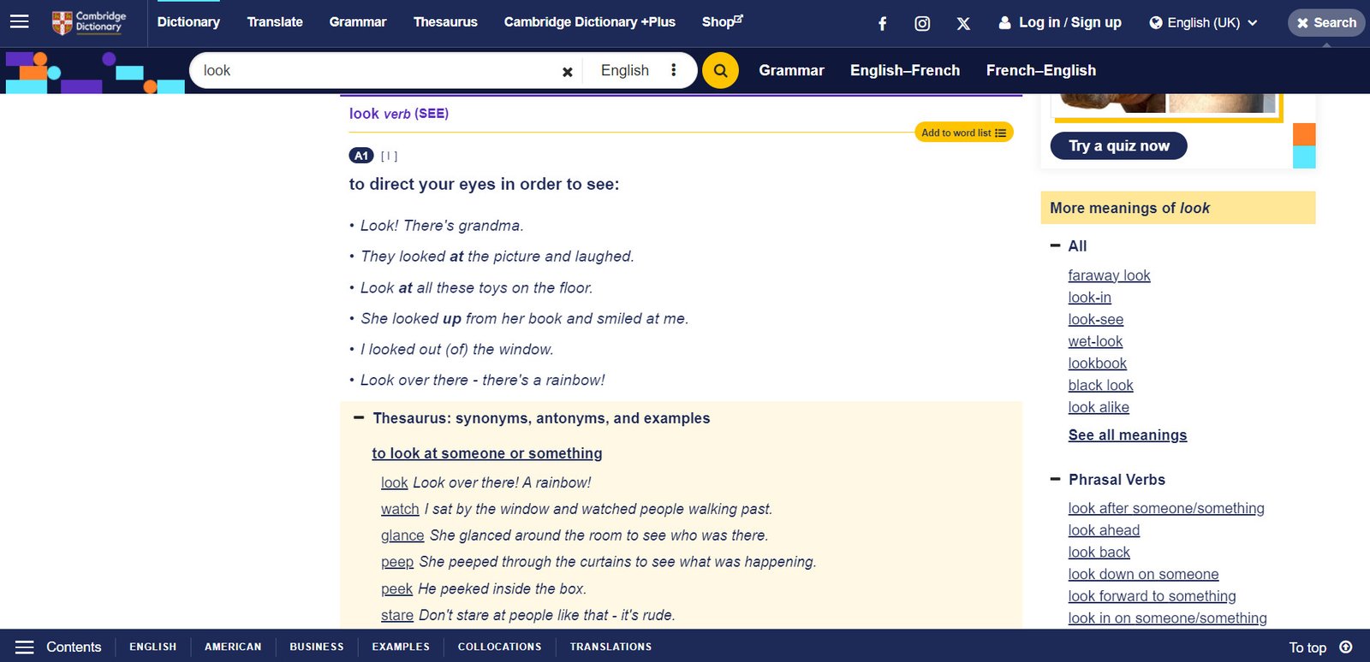Screen dimensions: 1370x662
Task: Click the To top arrow icon
Action: [1345, 647]
